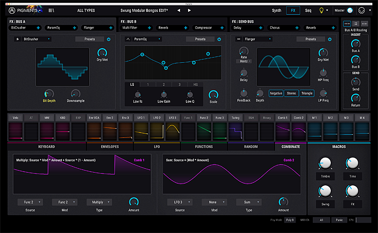Open the settings face icon at top right

pos(361,10)
